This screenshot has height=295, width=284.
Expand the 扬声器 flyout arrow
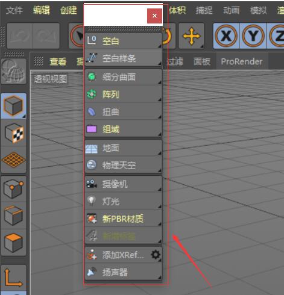160,278
